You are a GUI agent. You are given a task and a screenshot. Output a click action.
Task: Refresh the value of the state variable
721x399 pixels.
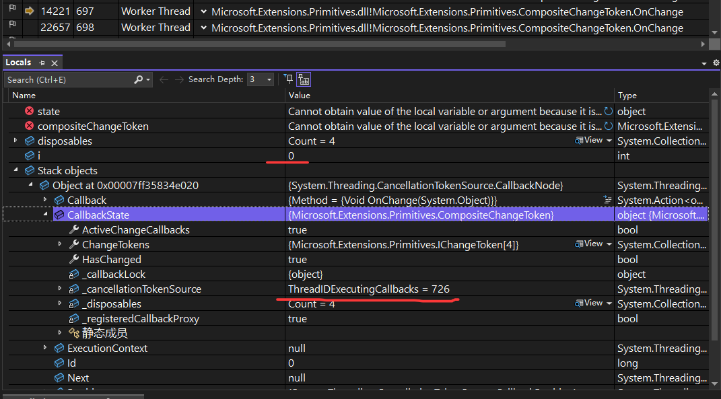point(609,112)
